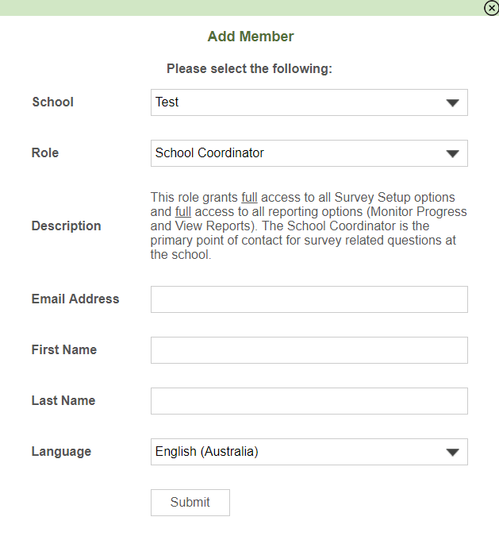Focus the Email Address text field
Screen dimensions: 499x540
point(309,299)
